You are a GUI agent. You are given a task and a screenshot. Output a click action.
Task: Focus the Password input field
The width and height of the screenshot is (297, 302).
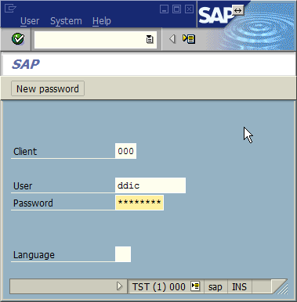(x=139, y=203)
